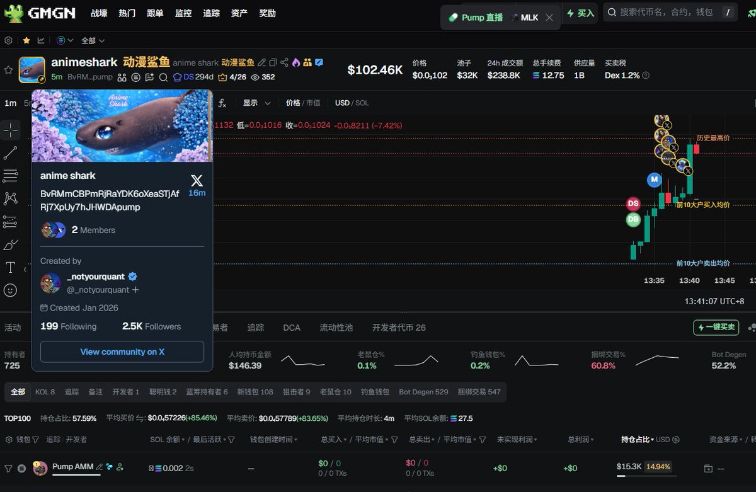The image size is (756, 492).
Task: Toggle chart between 价格 and 市值
Action: [303, 103]
